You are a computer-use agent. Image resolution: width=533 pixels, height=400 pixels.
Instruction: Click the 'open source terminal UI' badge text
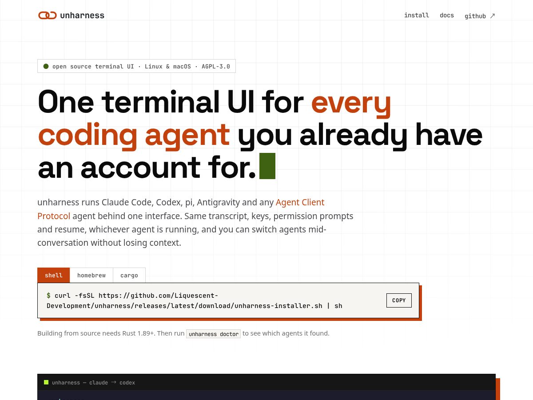point(141,66)
